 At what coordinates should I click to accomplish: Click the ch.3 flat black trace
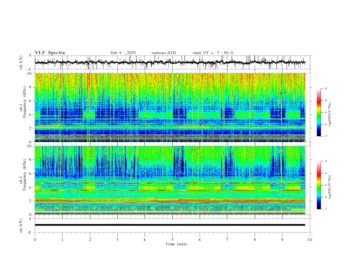pyautogui.click(x=170, y=225)
